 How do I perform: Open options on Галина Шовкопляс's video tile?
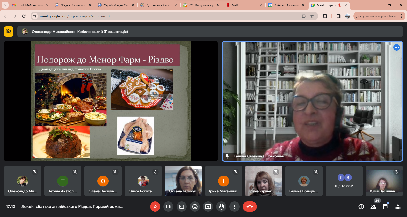[396, 47]
